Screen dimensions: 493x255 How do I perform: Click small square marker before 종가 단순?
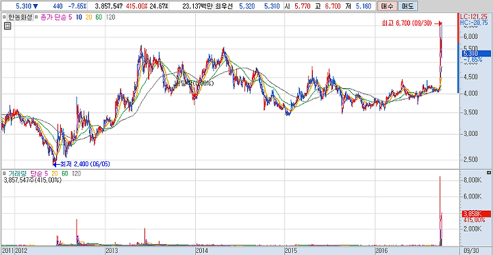tap(36, 18)
